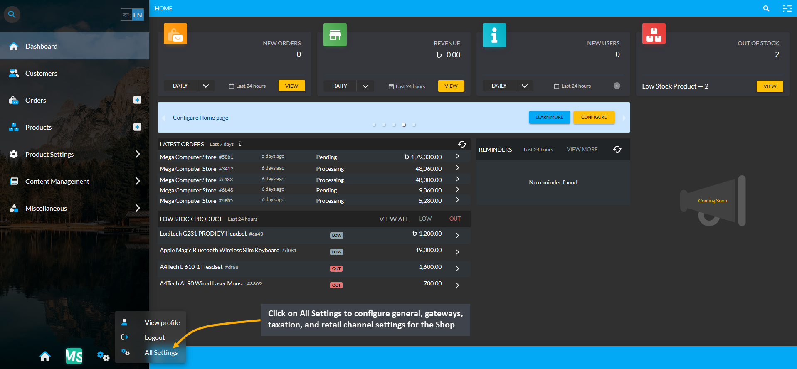The width and height of the screenshot is (797, 369).
Task: Click VIEW button in Out of Stock card
Action: click(770, 86)
